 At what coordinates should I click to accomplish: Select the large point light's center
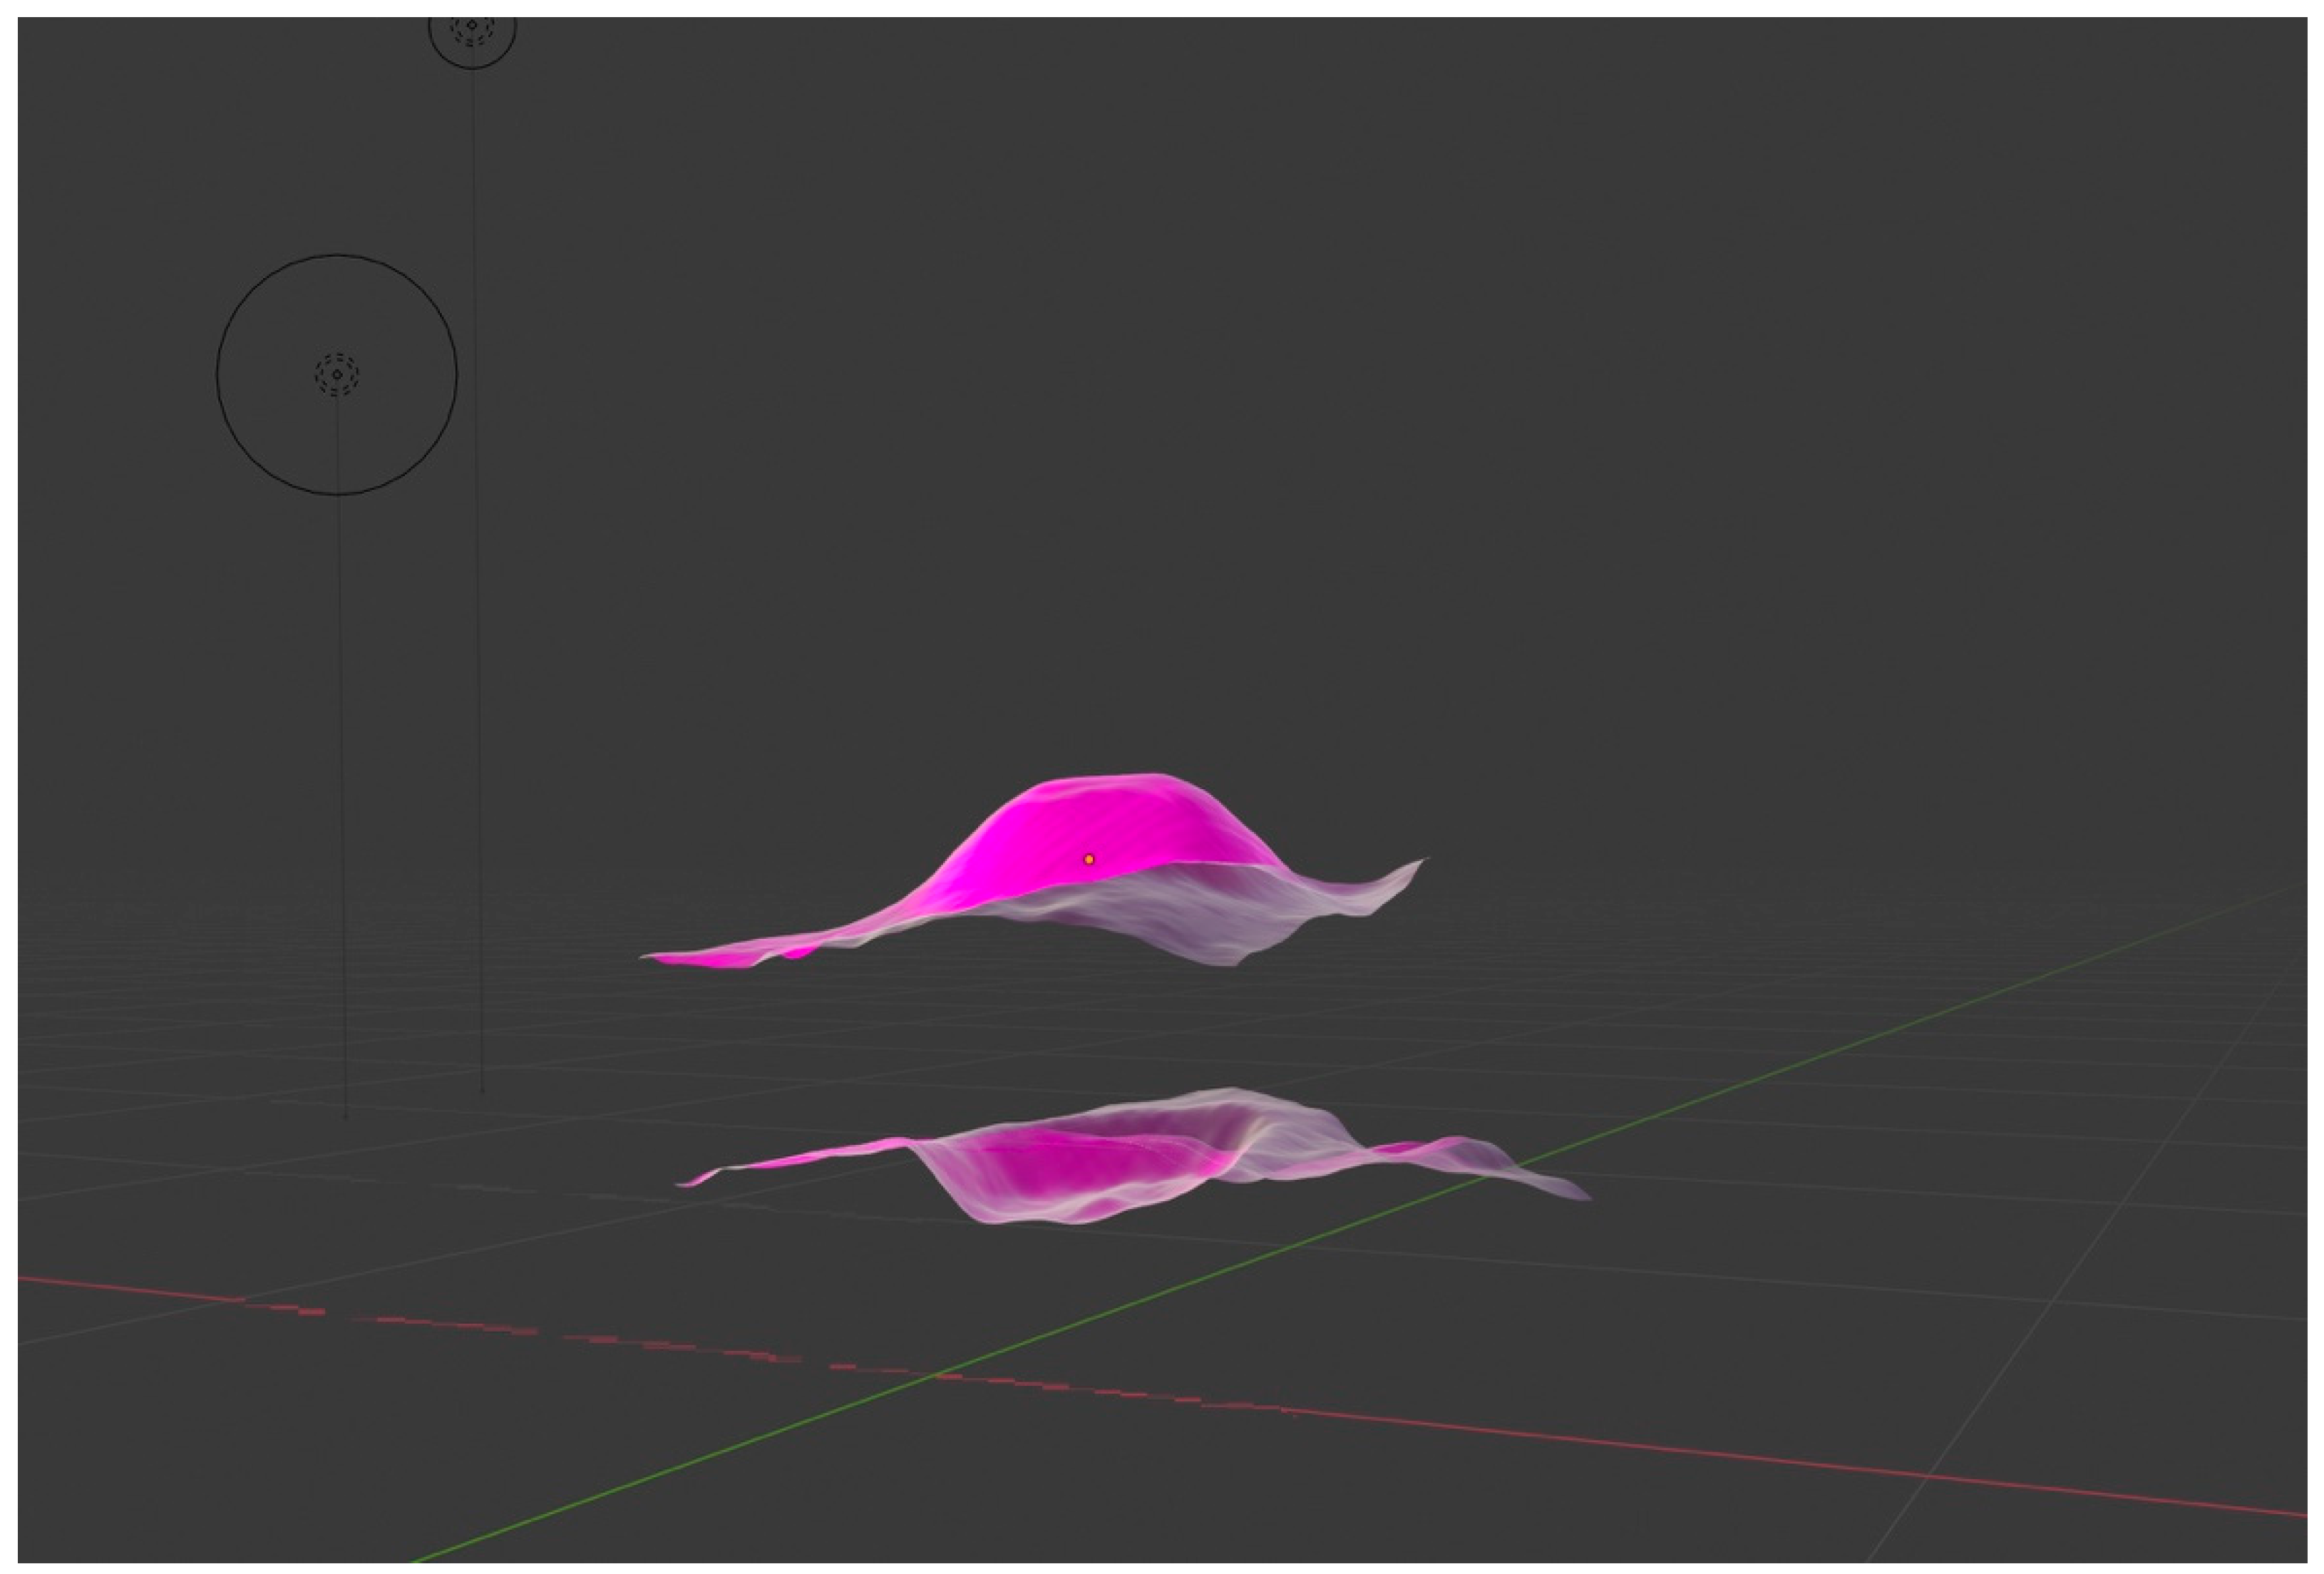(x=337, y=374)
